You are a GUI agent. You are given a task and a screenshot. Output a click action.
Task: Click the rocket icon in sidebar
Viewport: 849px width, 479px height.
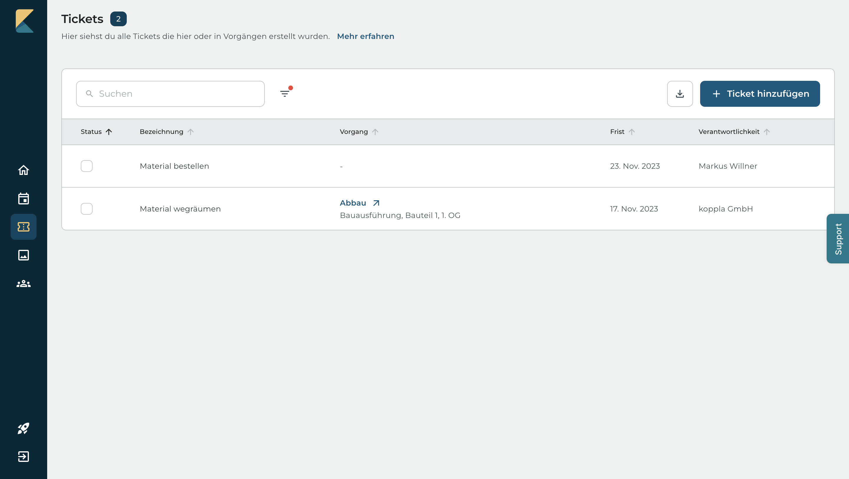(x=23, y=428)
